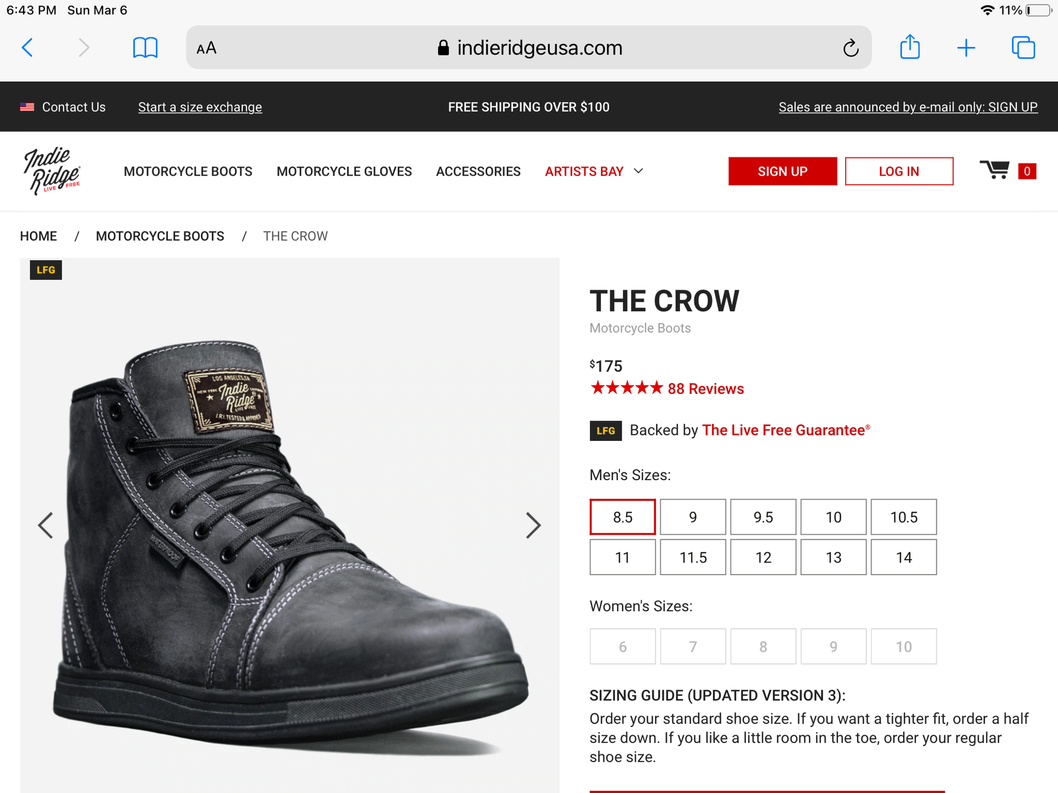
Task: Pick men's size 12
Action: click(763, 557)
